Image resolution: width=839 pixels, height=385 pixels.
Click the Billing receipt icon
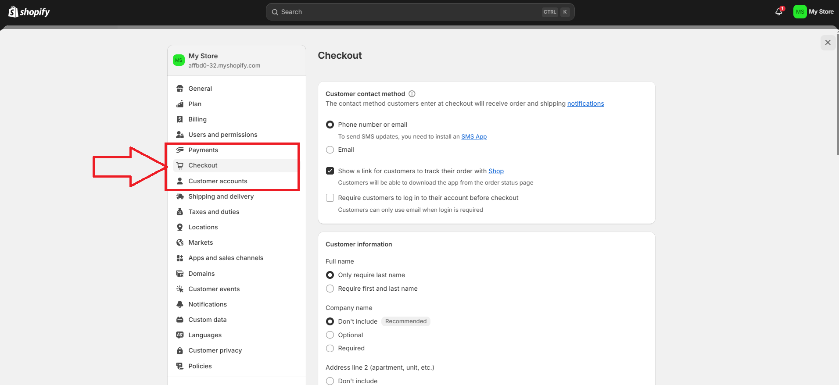coord(180,119)
